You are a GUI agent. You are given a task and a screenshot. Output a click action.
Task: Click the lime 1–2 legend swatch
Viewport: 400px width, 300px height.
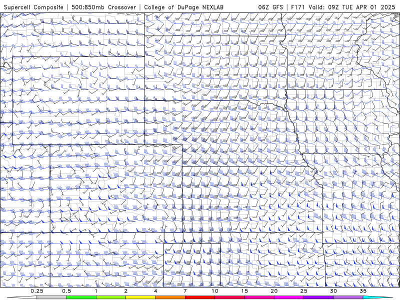click(x=110, y=297)
